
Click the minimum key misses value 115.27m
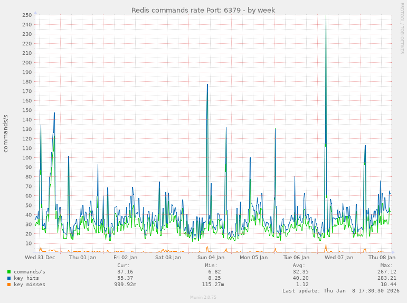point(213,285)
